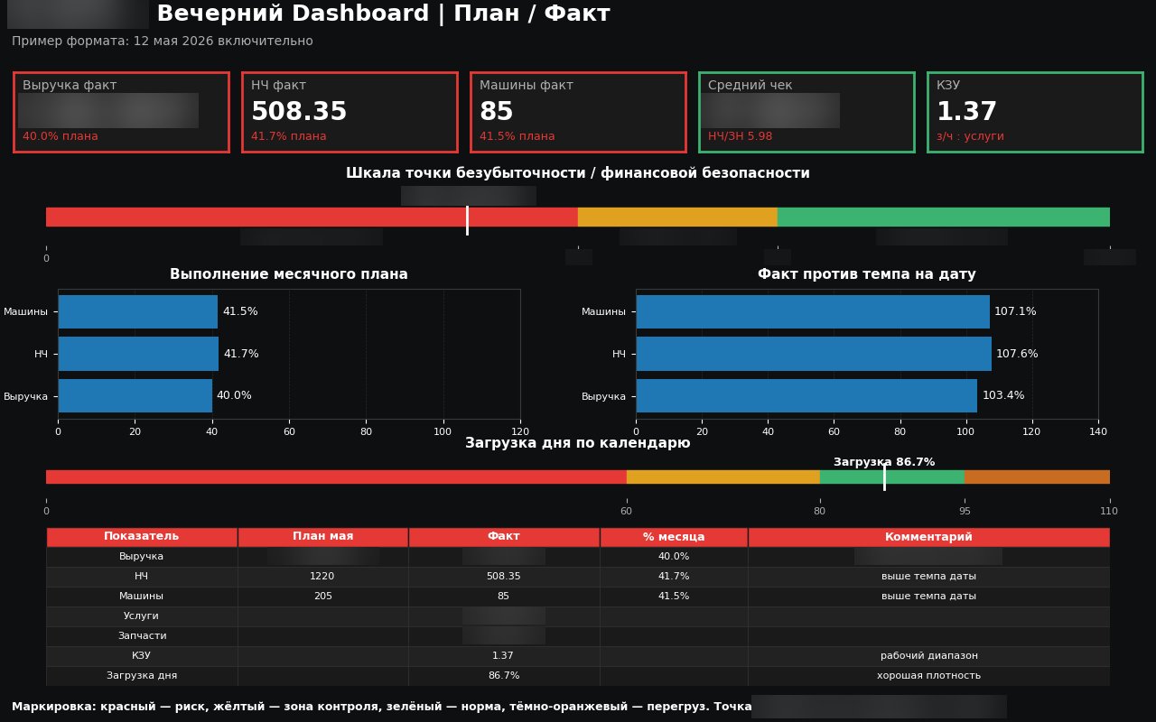
Task: Click the yellow 60–80 segment of the load scale
Action: tap(723, 477)
